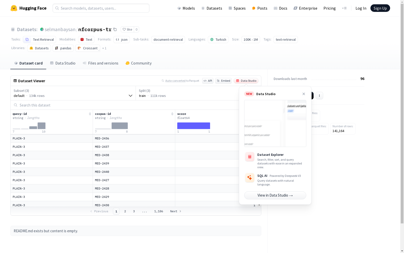404x253 pixels.
Task: Click the tallest corpus-id histogram bar
Action: click(120, 126)
